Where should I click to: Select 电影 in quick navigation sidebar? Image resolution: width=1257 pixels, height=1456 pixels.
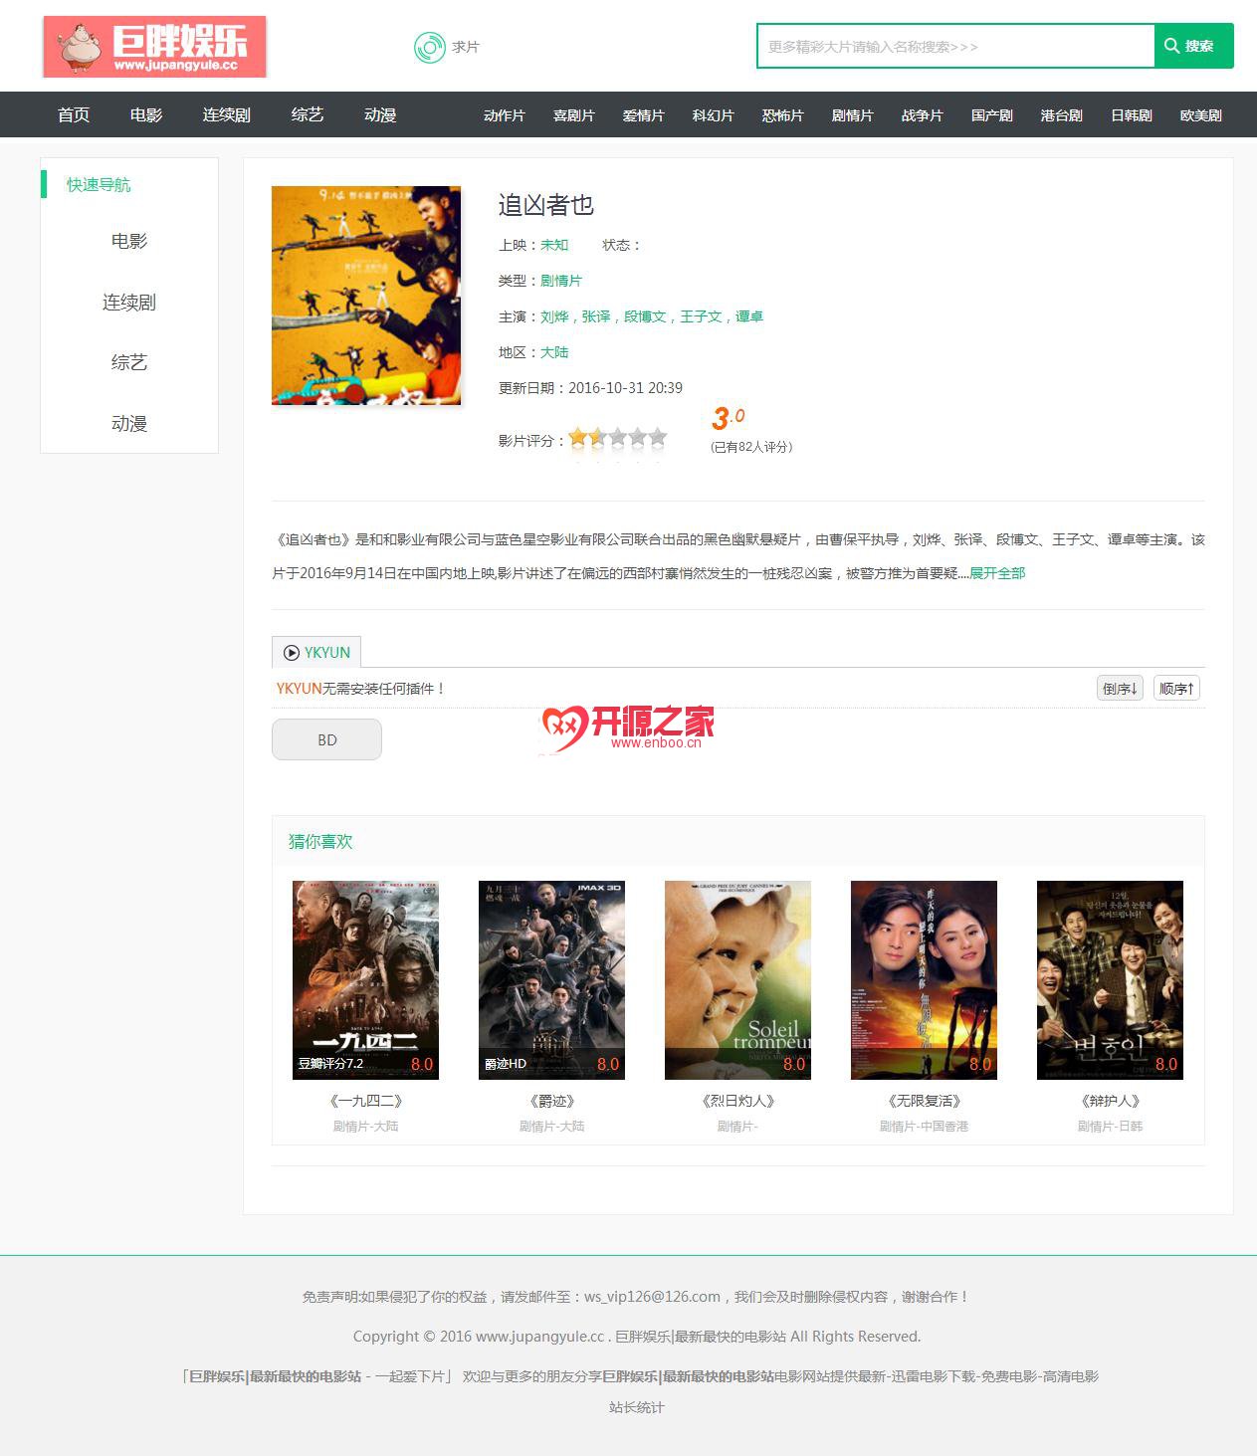129,241
